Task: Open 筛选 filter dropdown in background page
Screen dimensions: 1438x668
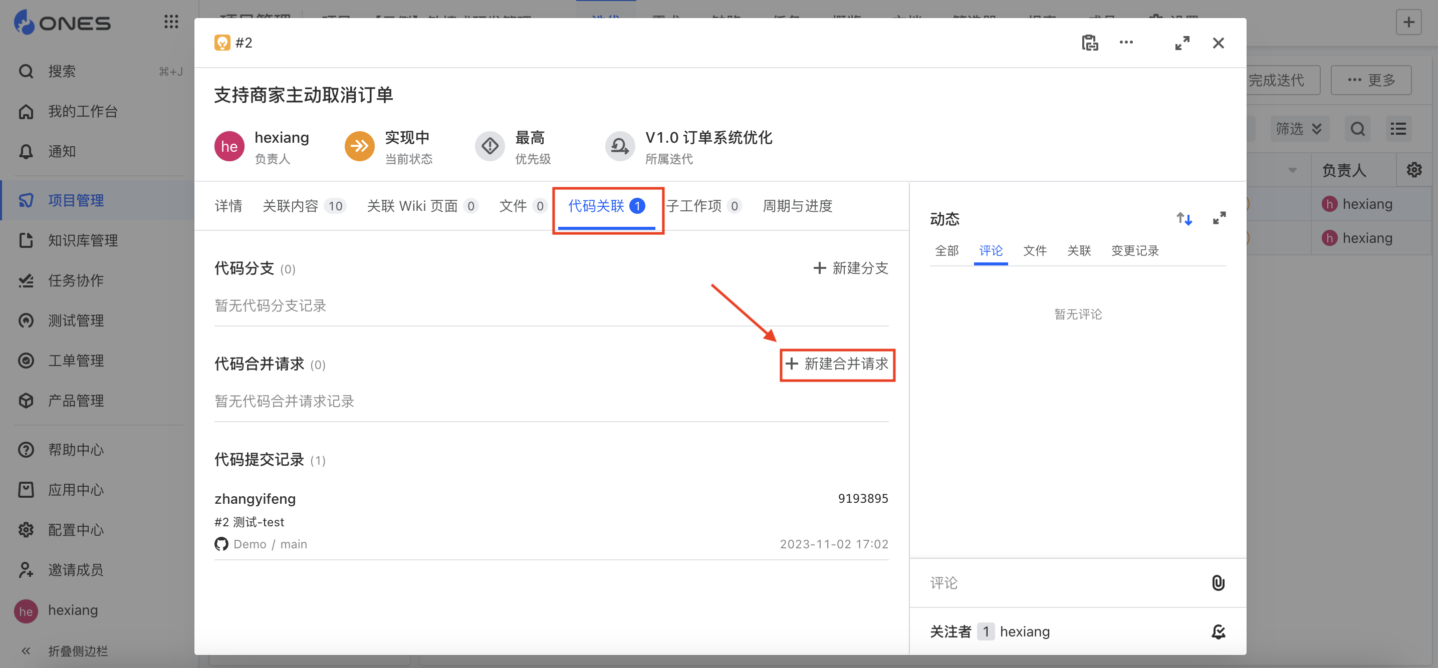Action: (x=1300, y=129)
